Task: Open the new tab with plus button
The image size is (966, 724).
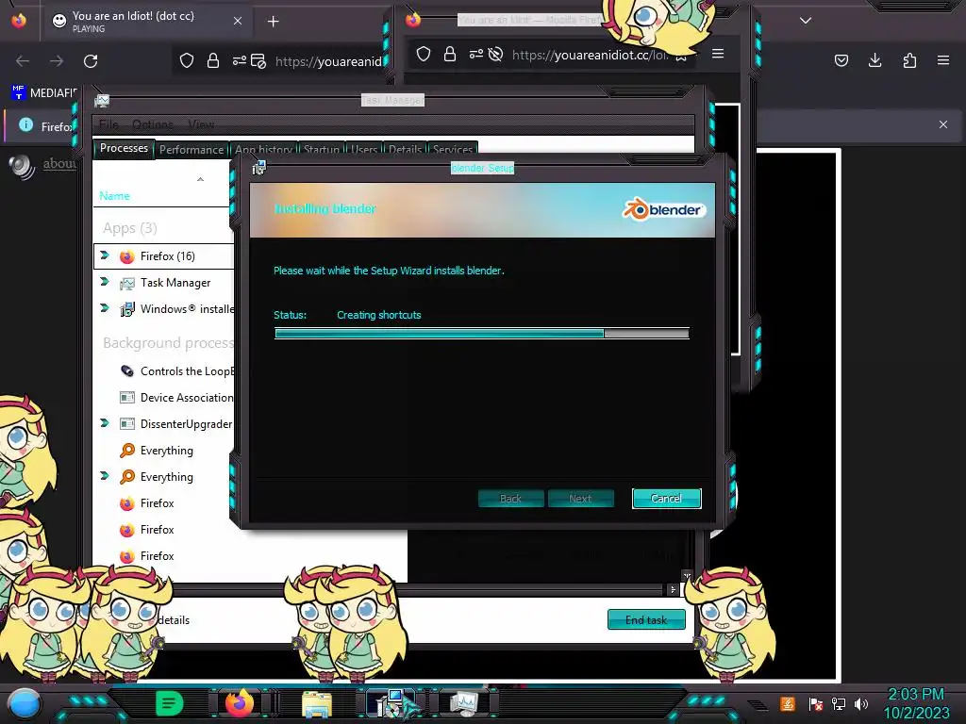Action: tap(274, 22)
